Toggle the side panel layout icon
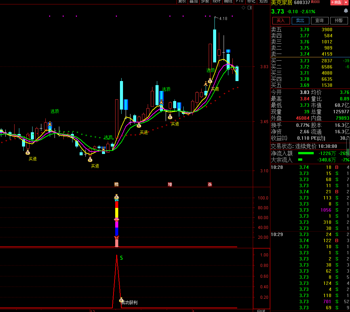This screenshot has height=312, width=350. tap(250, 8)
